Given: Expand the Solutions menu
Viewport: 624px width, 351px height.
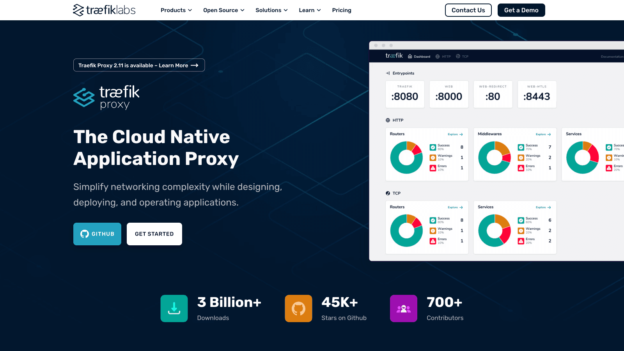Looking at the screenshot, I should tap(271, 10).
